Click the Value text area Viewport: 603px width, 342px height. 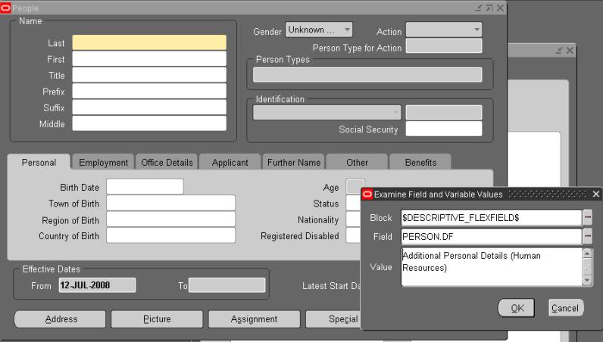point(492,267)
